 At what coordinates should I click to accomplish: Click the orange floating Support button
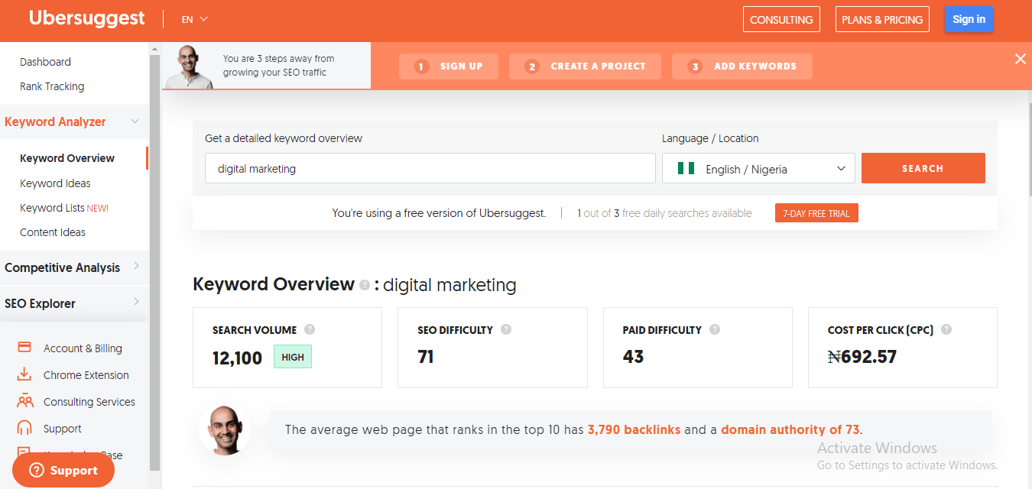[63, 471]
